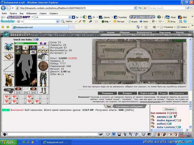This screenshot has width=194, height=145.
Task: Click the browser Stop button
Action: (x=145, y=8)
